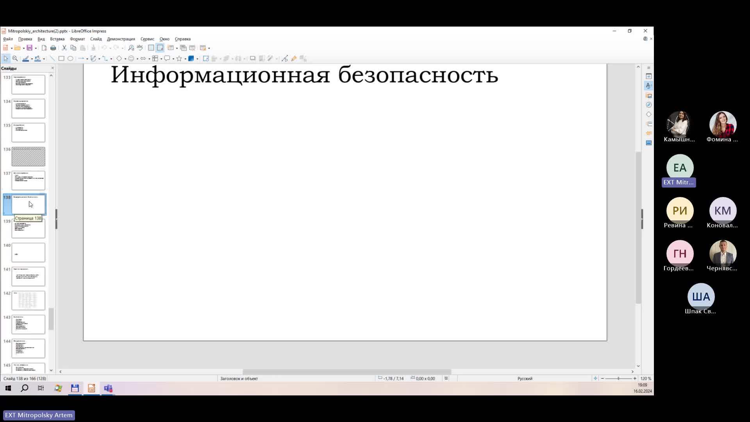Click the status bar zoom slider
750x422 pixels.
(x=618, y=378)
